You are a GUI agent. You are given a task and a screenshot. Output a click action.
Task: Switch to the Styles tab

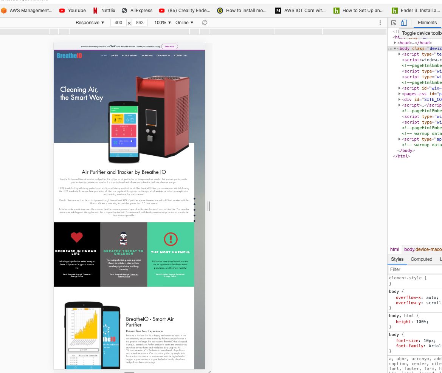397,259
